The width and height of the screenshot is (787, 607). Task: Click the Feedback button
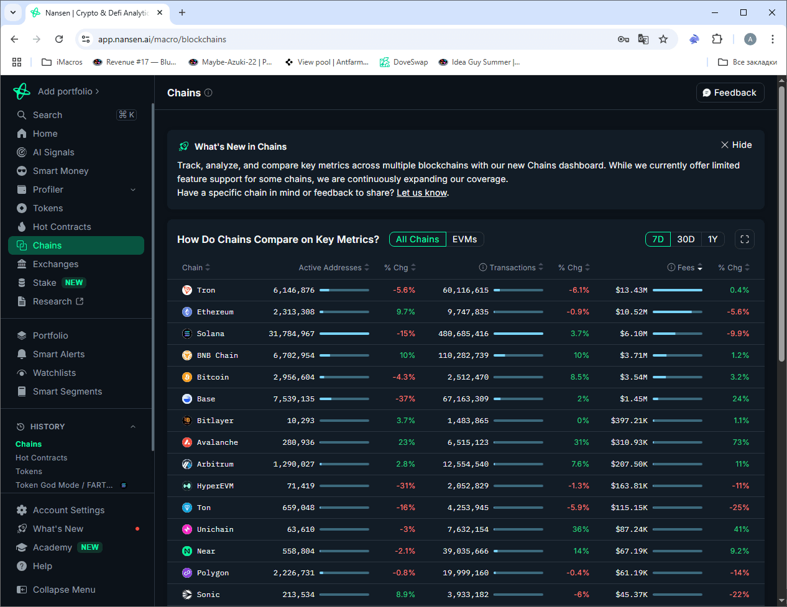730,93
